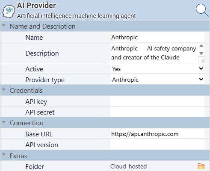Collapse the Credentials section
The image size is (210, 171).
4,90
